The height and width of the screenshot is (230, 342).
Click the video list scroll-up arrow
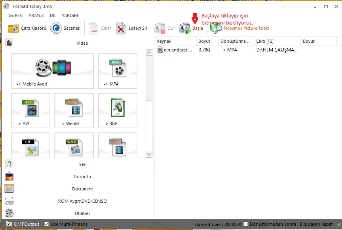[149, 52]
